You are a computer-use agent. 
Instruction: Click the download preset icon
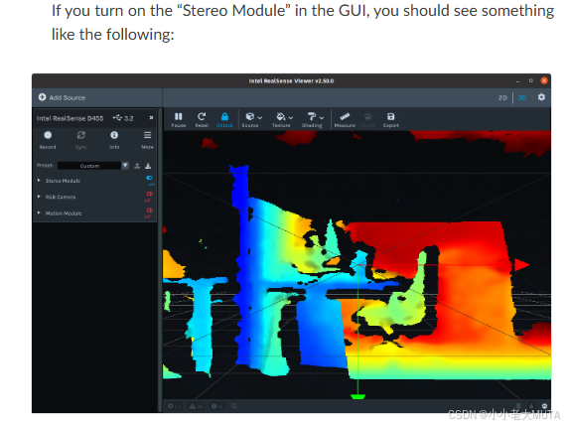148,166
